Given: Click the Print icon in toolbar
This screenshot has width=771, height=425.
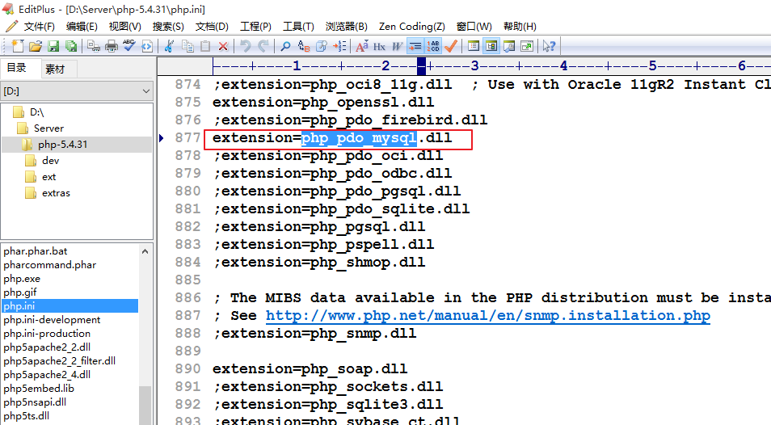Looking at the screenshot, I should click(x=112, y=46).
